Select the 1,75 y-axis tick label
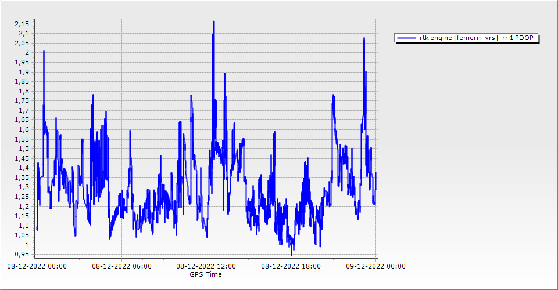Image resolution: width=558 pixels, height=290 pixels. [x=21, y=100]
